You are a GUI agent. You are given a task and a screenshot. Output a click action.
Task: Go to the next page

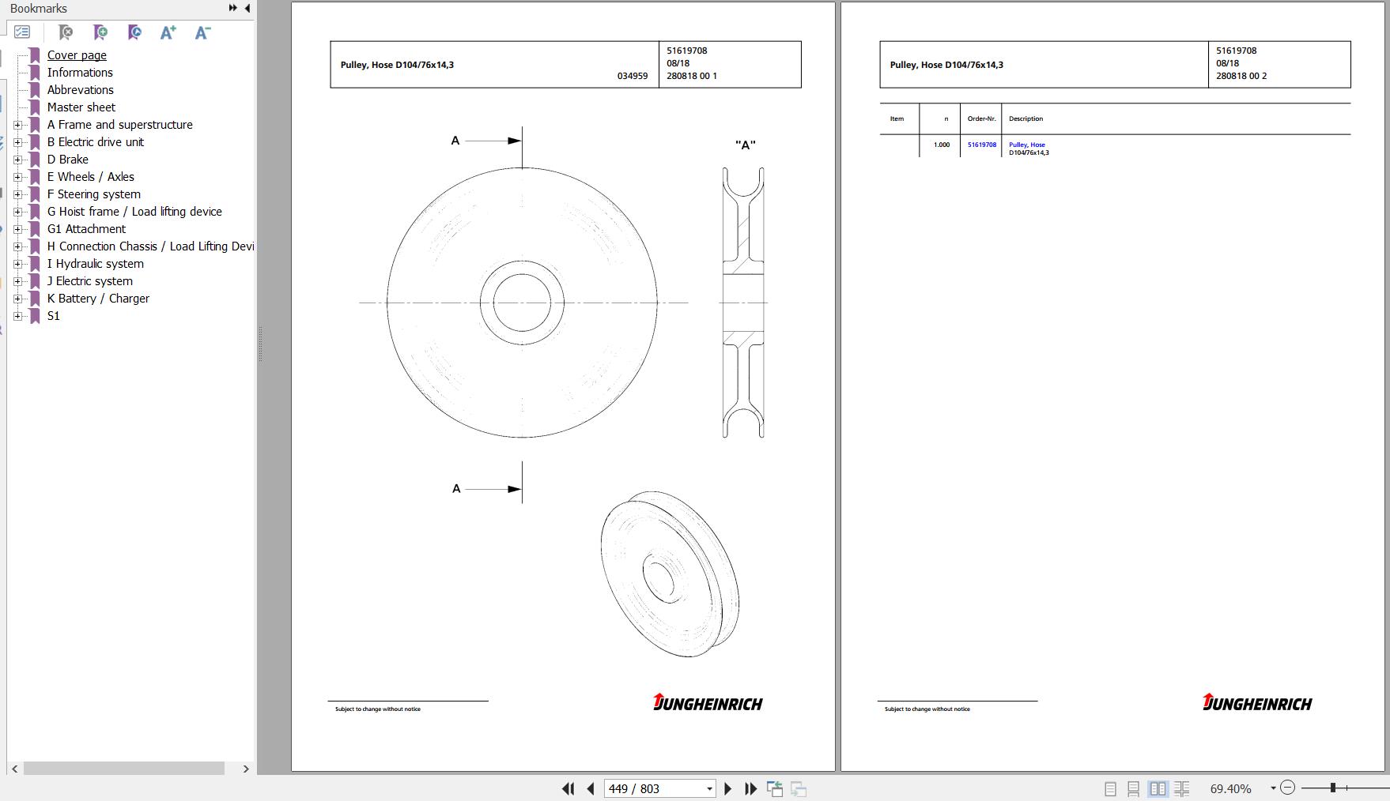click(728, 788)
